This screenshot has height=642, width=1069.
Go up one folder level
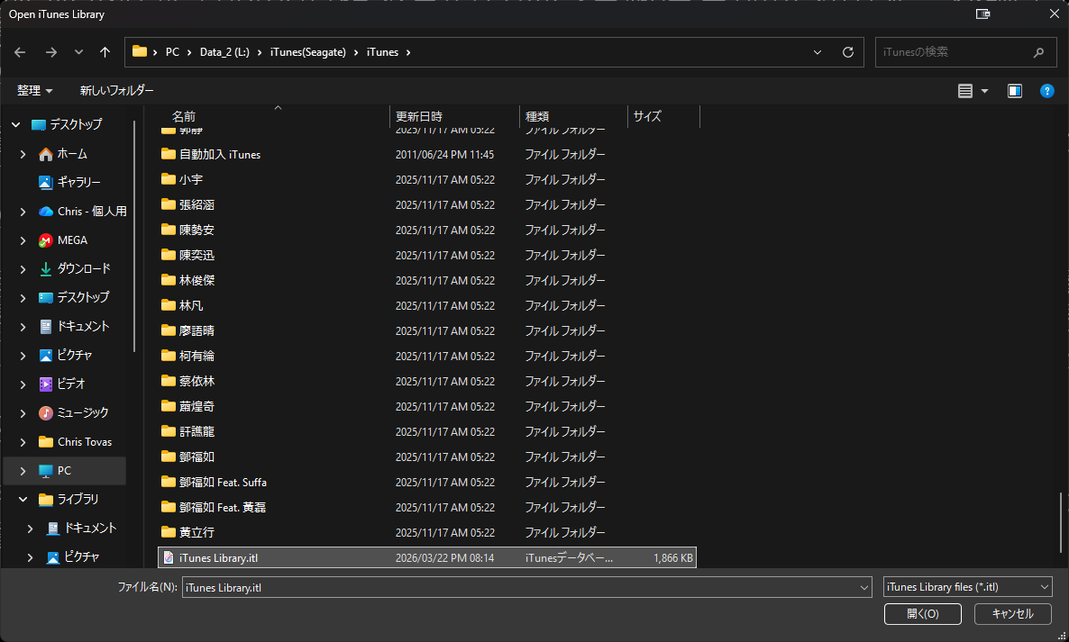(105, 52)
